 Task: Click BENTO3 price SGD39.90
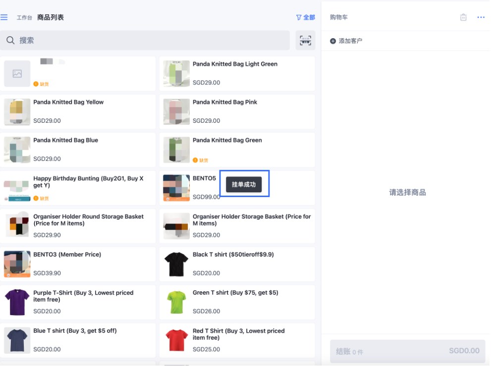click(47, 273)
